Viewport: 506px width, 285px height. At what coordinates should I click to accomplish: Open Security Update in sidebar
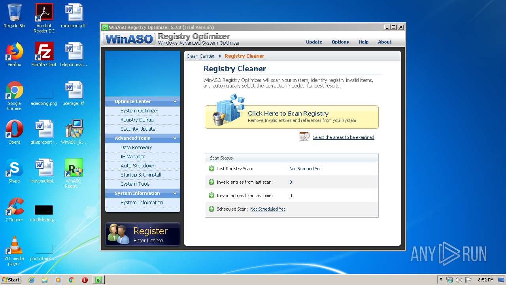coord(138,129)
